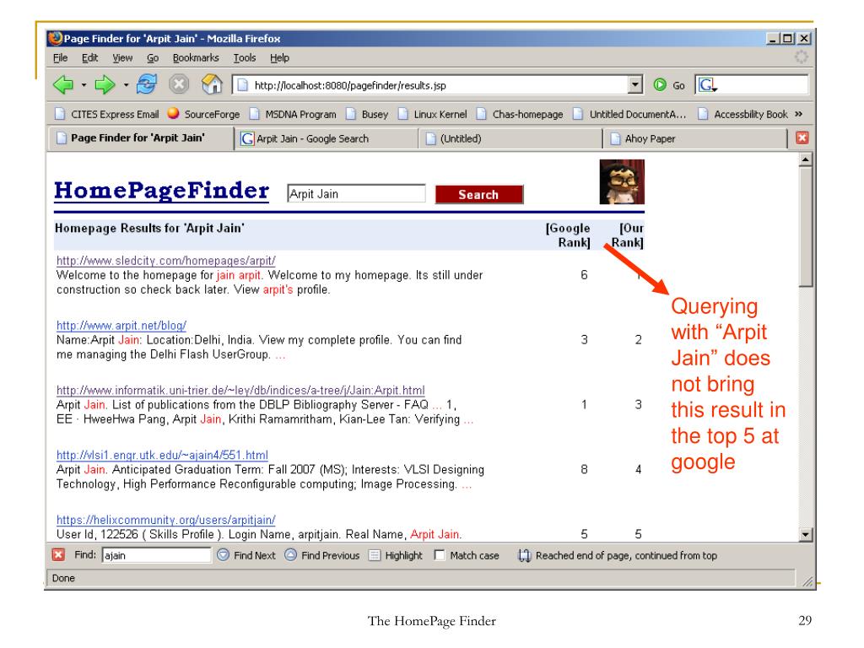
Task: Open the sledcity.com homepages arpit link
Action: pos(166,261)
